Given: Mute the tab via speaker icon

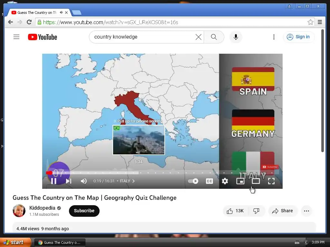Looking at the screenshot, I should [x=61, y=13].
